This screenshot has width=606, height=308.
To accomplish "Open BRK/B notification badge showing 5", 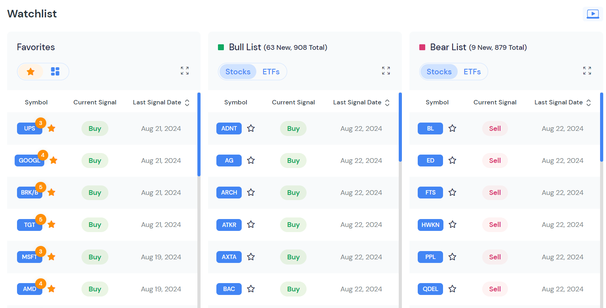I will pyautogui.click(x=41, y=187).
